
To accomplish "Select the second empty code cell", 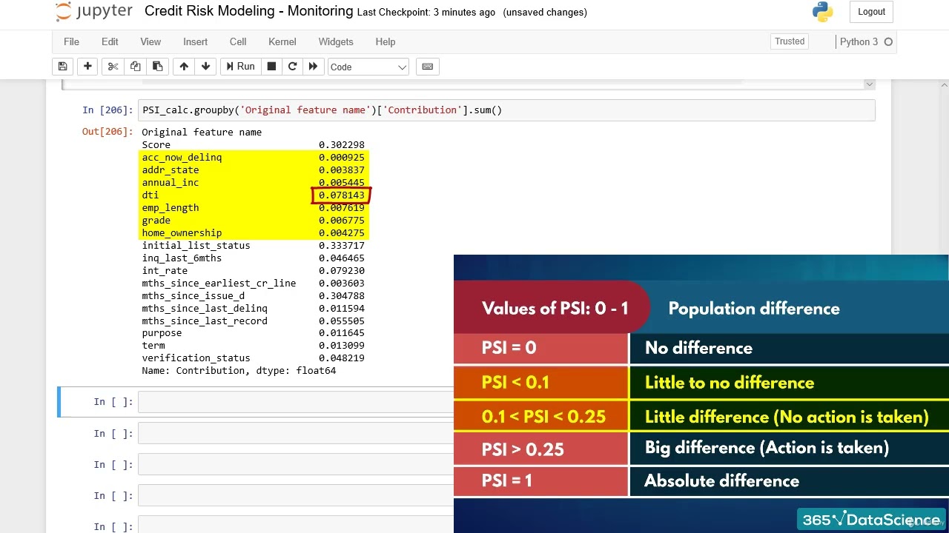I will (x=295, y=433).
